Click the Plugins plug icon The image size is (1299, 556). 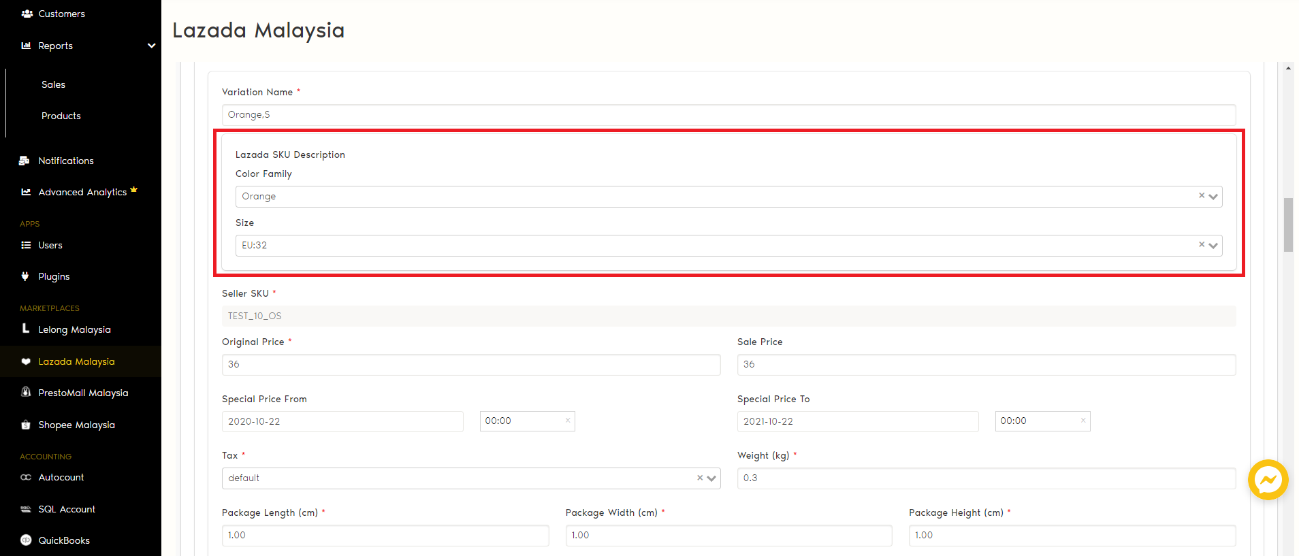(25, 276)
